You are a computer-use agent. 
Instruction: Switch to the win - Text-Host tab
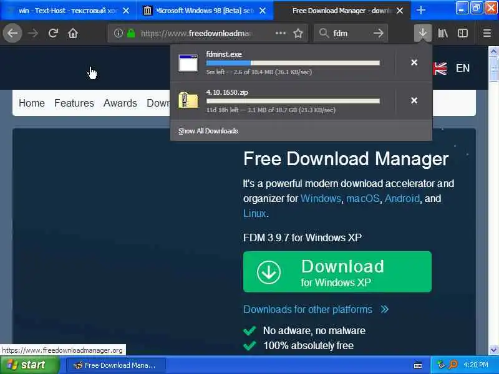click(x=69, y=11)
